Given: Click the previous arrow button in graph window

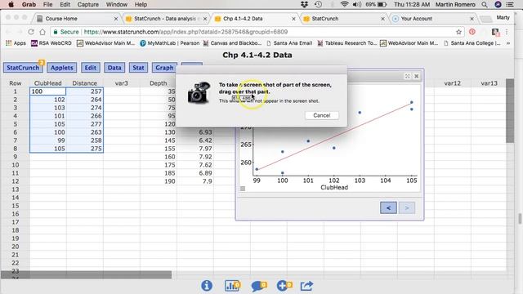Looking at the screenshot, I should (388, 208).
